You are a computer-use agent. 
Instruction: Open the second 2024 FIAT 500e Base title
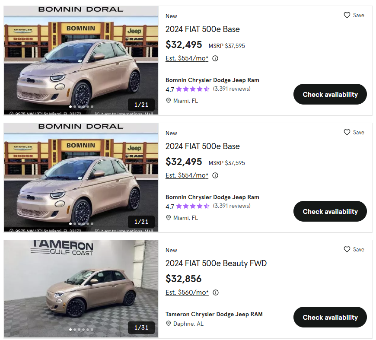[202, 146]
